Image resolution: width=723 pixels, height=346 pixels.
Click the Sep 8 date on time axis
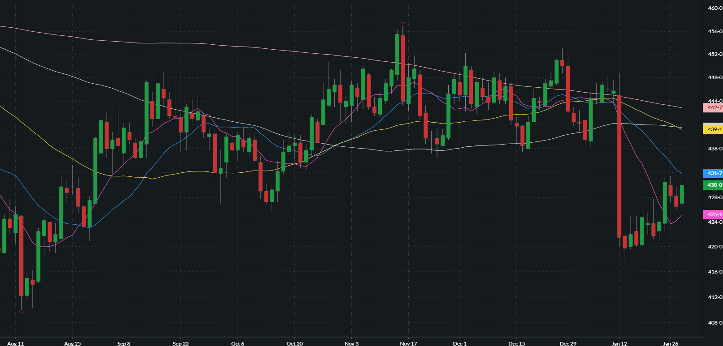coord(124,343)
